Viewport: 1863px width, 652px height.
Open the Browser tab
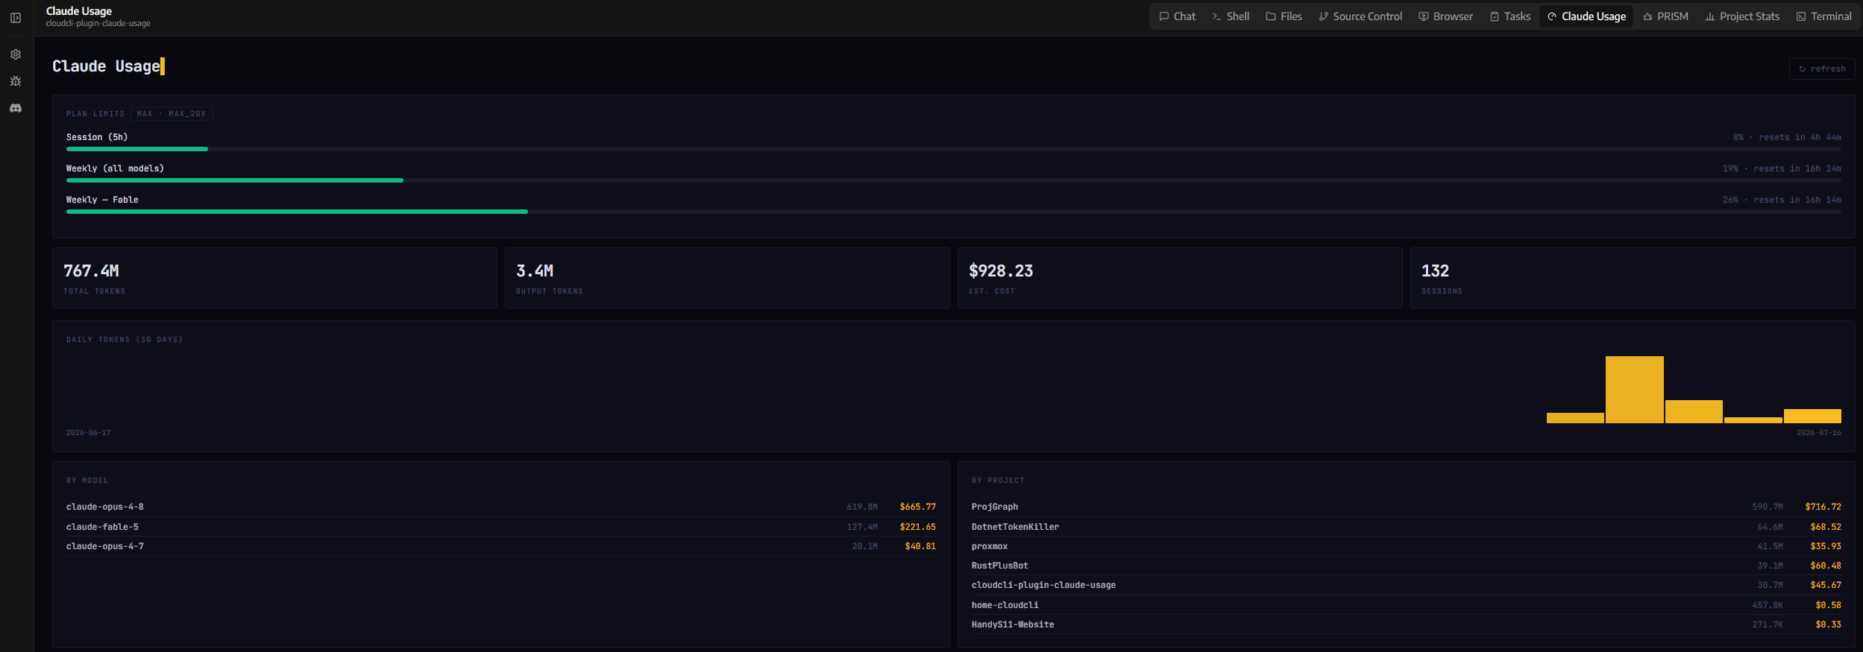1446,16
